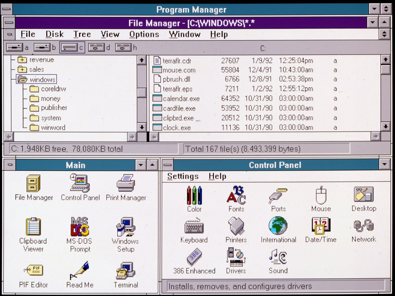Open Window menu in File Manager
Image resolution: width=395 pixels, height=296 pixels.
click(x=185, y=34)
